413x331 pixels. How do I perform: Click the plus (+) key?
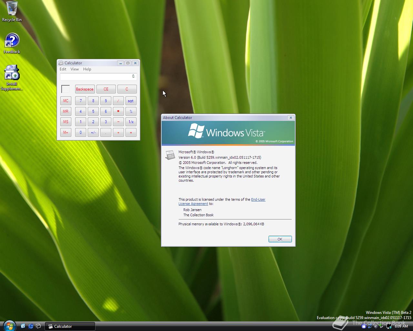coord(118,133)
